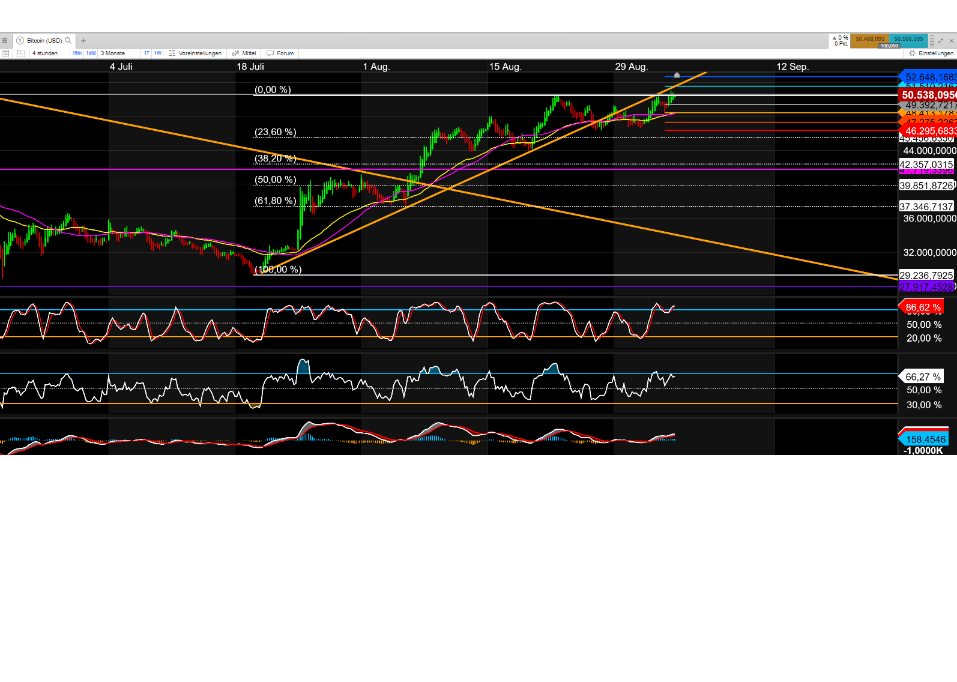Viewport: 957px width, 682px height.
Task: Switch to 1std interval
Action: coord(91,53)
